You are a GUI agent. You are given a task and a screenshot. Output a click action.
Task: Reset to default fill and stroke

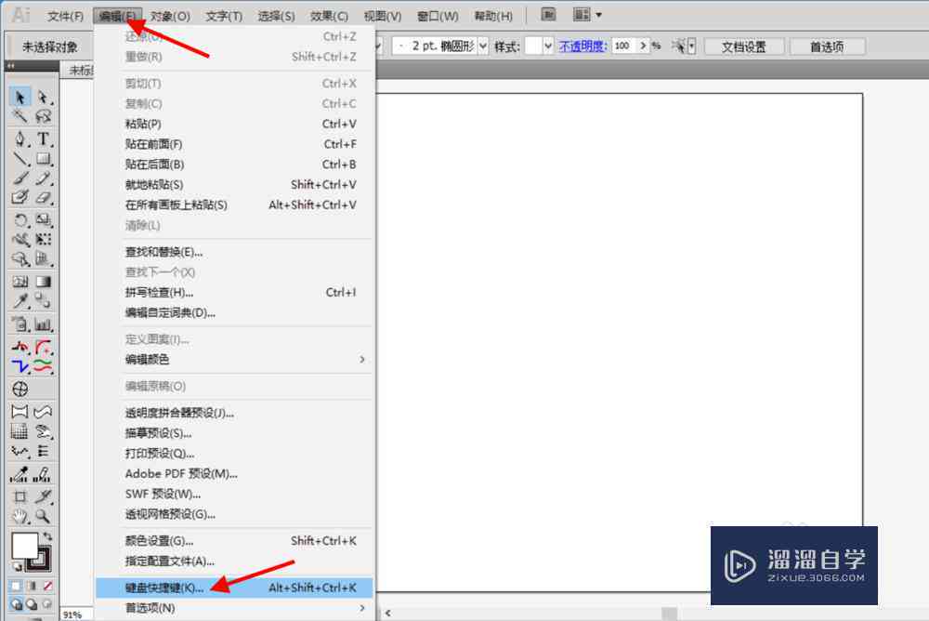pos(17,566)
